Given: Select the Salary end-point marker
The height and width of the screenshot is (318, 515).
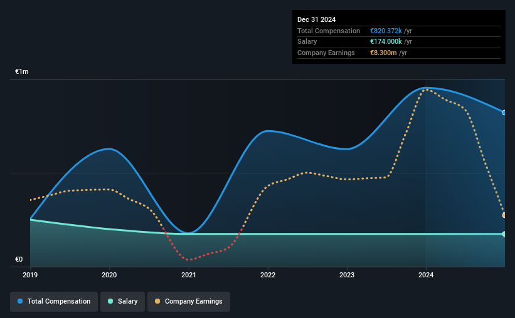Looking at the screenshot, I should [x=504, y=234].
